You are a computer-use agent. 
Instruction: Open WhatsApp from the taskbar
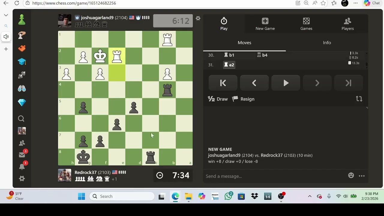point(228,196)
